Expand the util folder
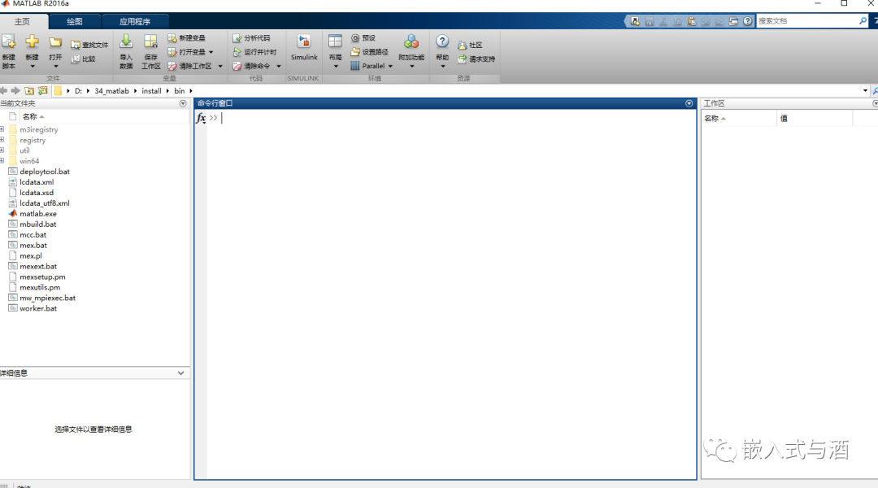The image size is (878, 488). tap(2, 150)
